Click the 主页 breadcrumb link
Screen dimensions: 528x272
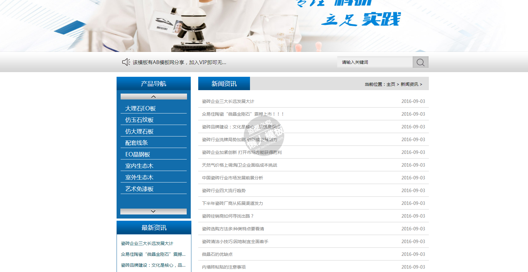coord(391,84)
